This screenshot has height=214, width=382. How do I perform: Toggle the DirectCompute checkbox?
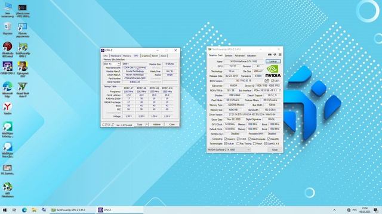[249, 139]
